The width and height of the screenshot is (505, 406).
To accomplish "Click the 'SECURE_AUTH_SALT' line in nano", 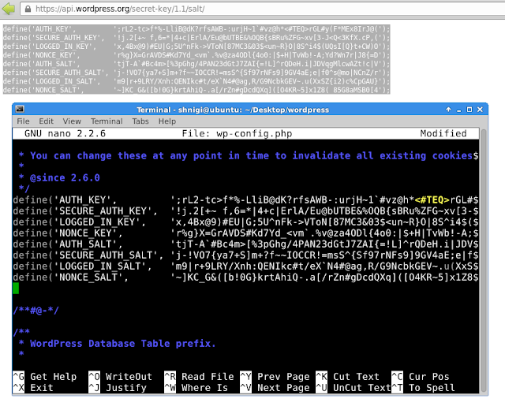I will (x=245, y=255).
